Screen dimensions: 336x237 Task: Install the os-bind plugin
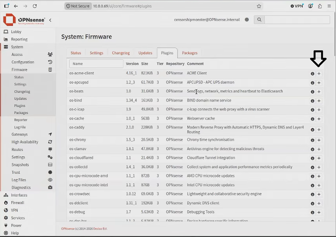pyautogui.click(x=319, y=101)
